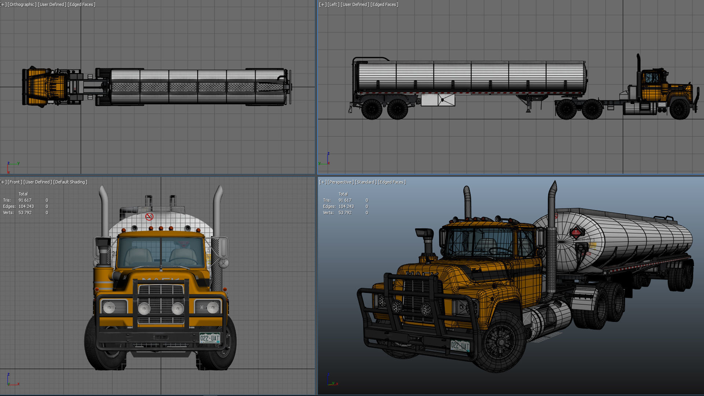The height and width of the screenshot is (396, 704).
Task: Open Edged Faces shading menu in Left viewport
Action: [384, 4]
